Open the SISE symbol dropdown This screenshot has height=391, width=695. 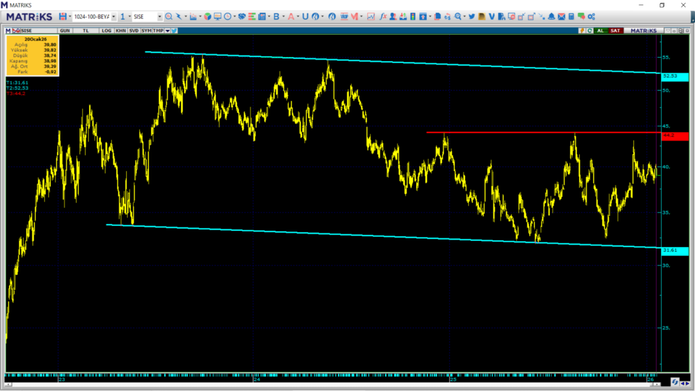(159, 16)
